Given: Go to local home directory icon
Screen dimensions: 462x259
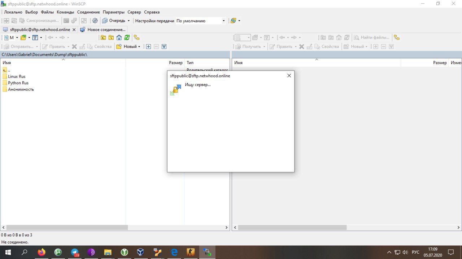Looking at the screenshot, I should pos(119,37).
